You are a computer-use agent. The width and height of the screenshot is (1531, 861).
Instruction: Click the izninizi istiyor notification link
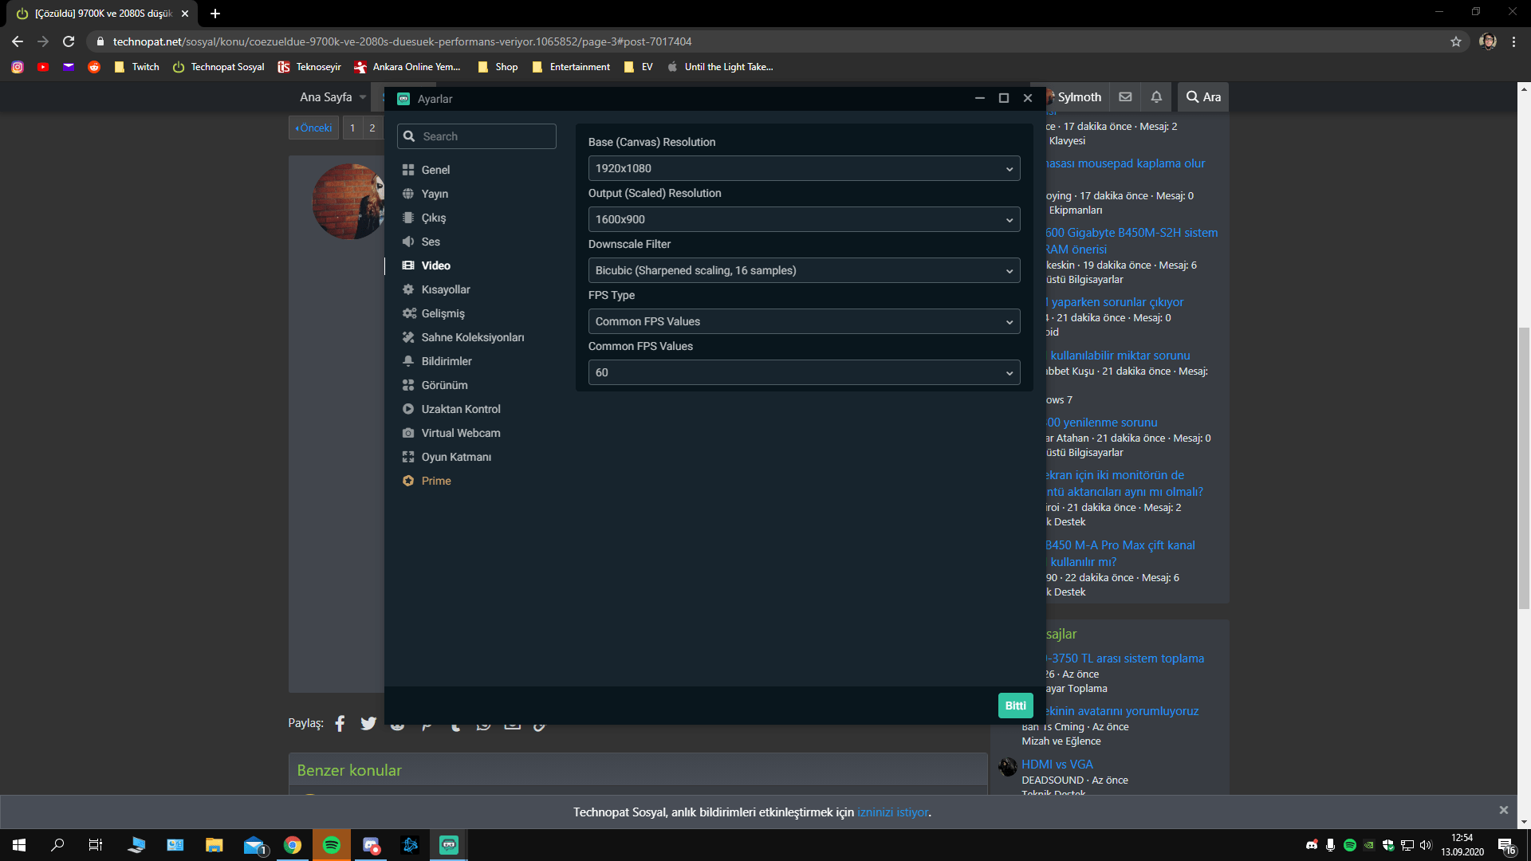click(x=892, y=812)
